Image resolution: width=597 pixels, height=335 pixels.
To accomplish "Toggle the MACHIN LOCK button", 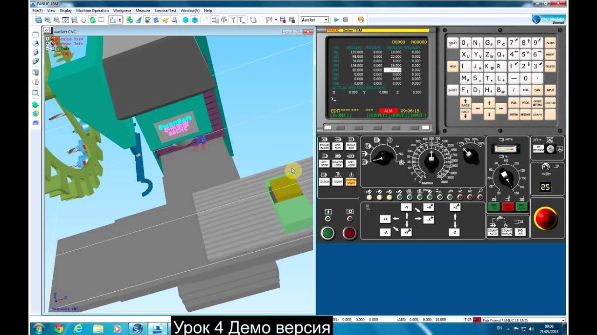I will point(338,164).
